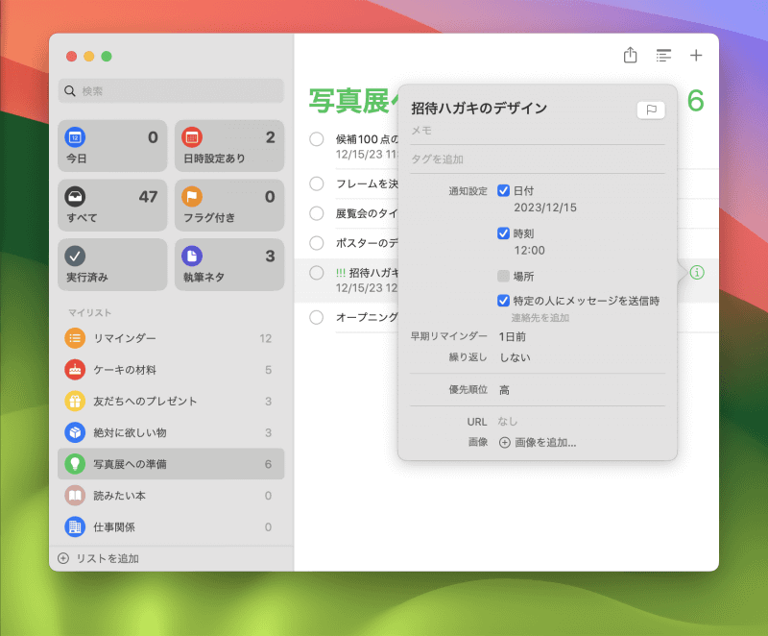The width and height of the screenshot is (768, 636).
Task: Mark フレームを決める complete via its circle
Action: click(316, 183)
